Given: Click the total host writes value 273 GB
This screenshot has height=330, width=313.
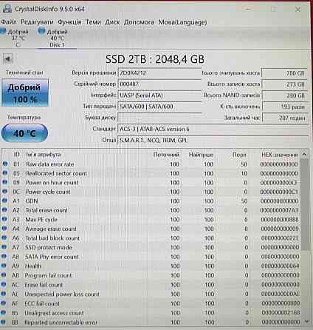Looking at the screenshot, I should pos(285,84).
